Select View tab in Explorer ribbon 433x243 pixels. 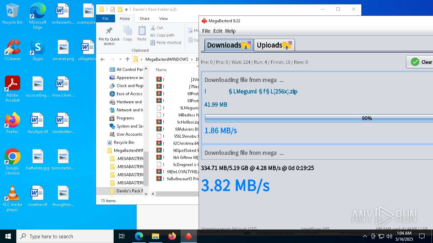click(x=163, y=19)
